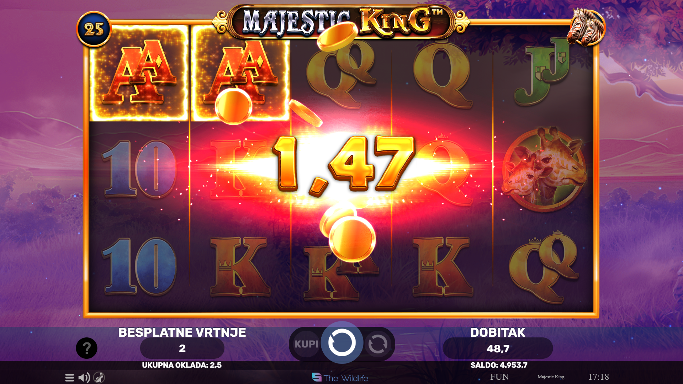Toggle the rabbit turbo spin mode
The image size is (683, 384).
click(99, 378)
